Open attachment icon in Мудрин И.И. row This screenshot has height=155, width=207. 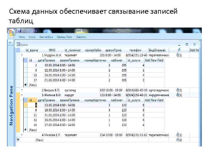point(179,55)
